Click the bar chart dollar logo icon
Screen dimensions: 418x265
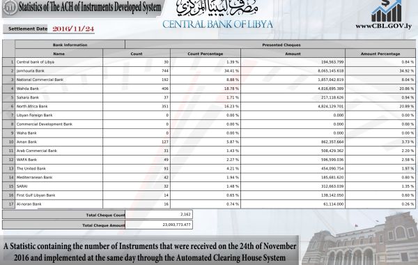pyautogui.click(x=387, y=11)
